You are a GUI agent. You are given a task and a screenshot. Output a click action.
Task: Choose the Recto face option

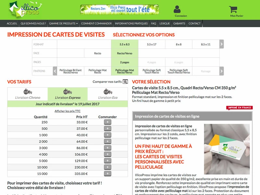click(x=98, y=53)
